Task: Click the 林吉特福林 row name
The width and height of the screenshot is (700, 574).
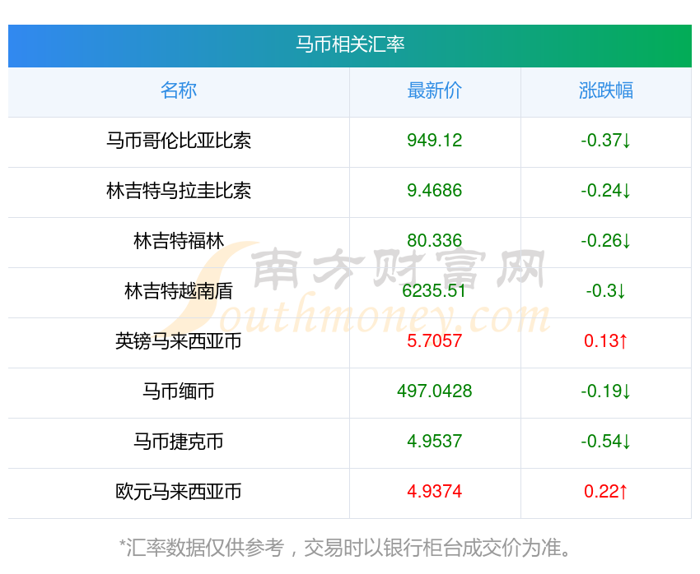Action: [x=179, y=241]
